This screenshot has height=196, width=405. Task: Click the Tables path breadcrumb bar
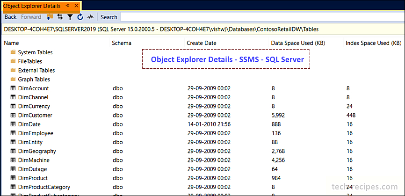pyautogui.click(x=202, y=29)
